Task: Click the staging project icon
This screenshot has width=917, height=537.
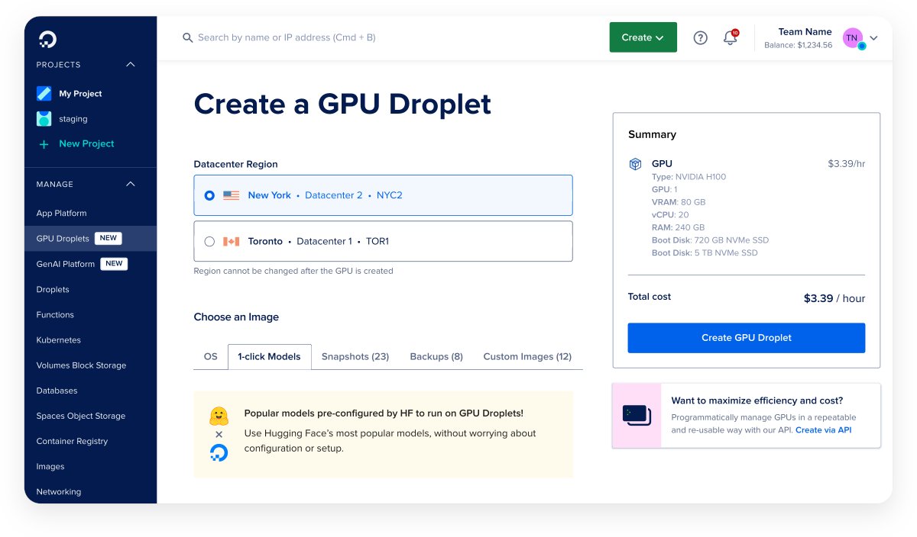Action: pyautogui.click(x=44, y=119)
